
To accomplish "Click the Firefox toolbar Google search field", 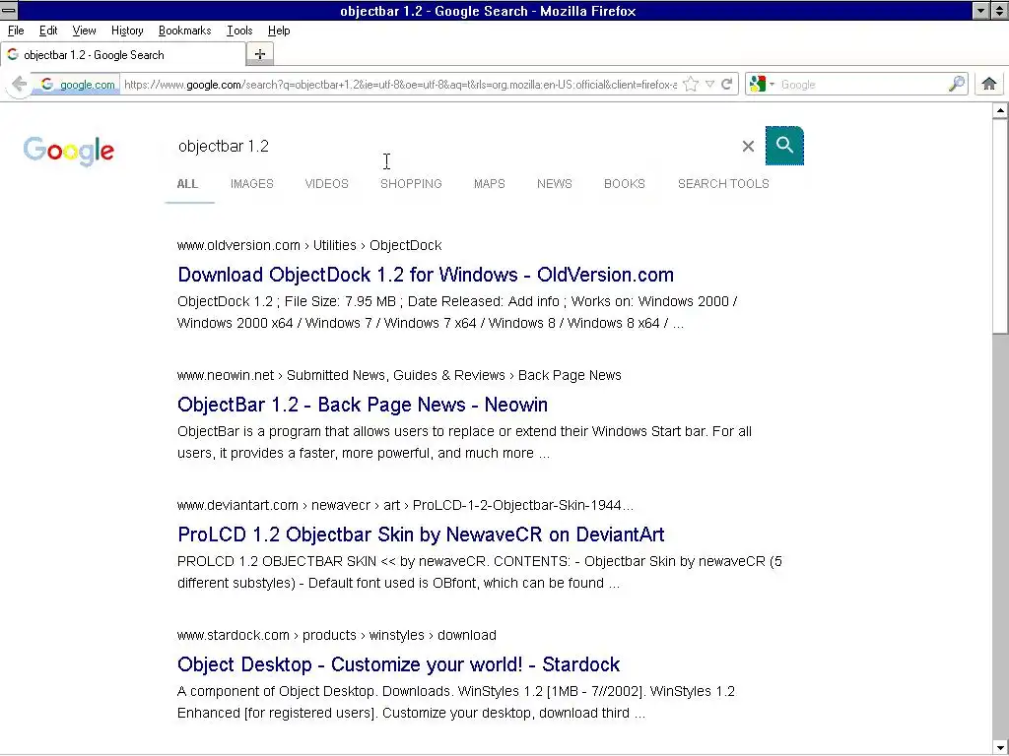I will tap(862, 85).
